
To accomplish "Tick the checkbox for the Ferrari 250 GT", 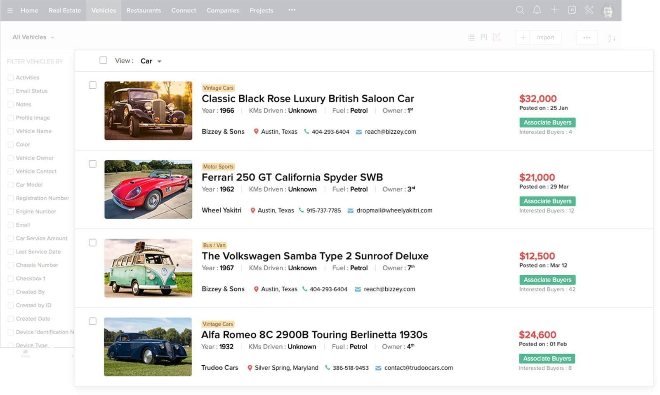I will click(x=92, y=164).
